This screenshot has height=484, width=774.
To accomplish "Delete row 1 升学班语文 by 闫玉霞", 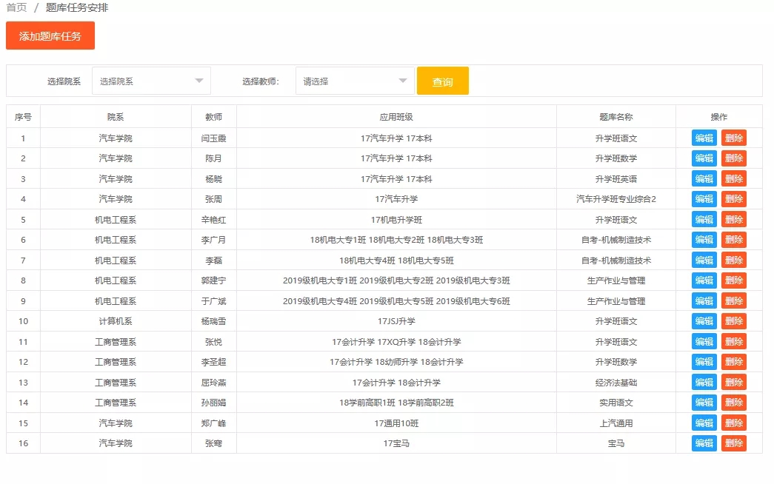I will (x=733, y=138).
